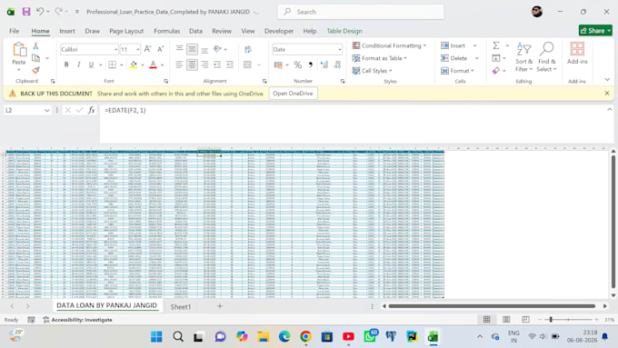Viewport: 618px width, 348px height.
Task: Click the Fill down icon
Action: pos(496,58)
